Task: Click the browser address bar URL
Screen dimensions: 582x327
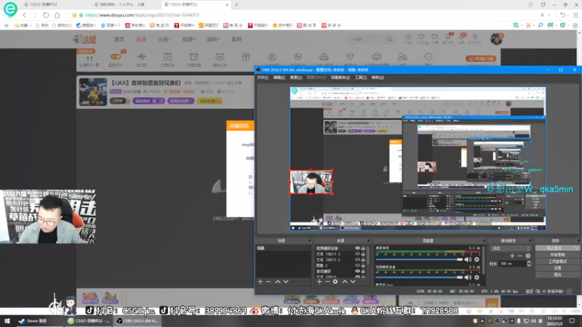Action: [142, 15]
